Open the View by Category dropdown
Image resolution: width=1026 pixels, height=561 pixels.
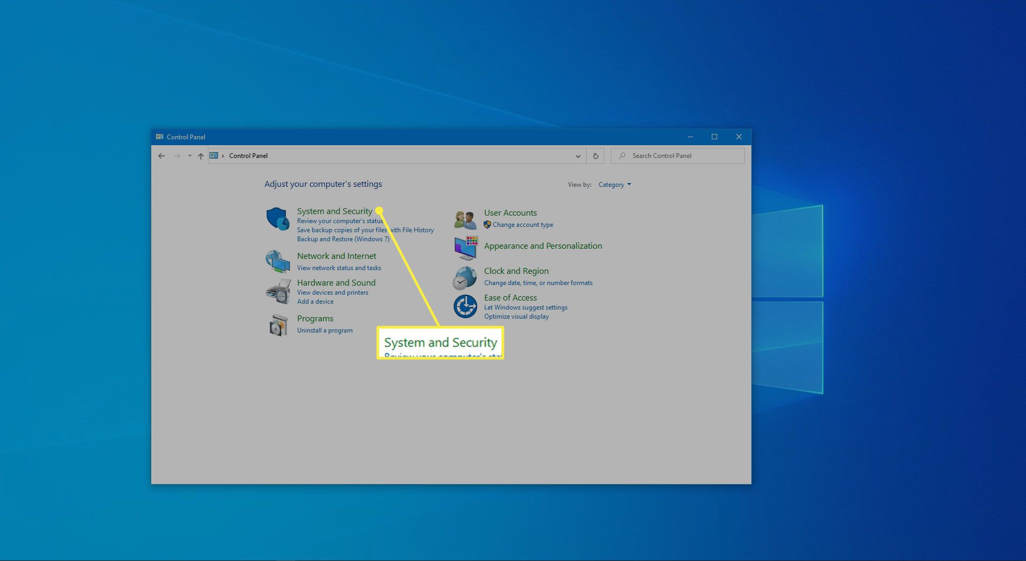tap(615, 185)
